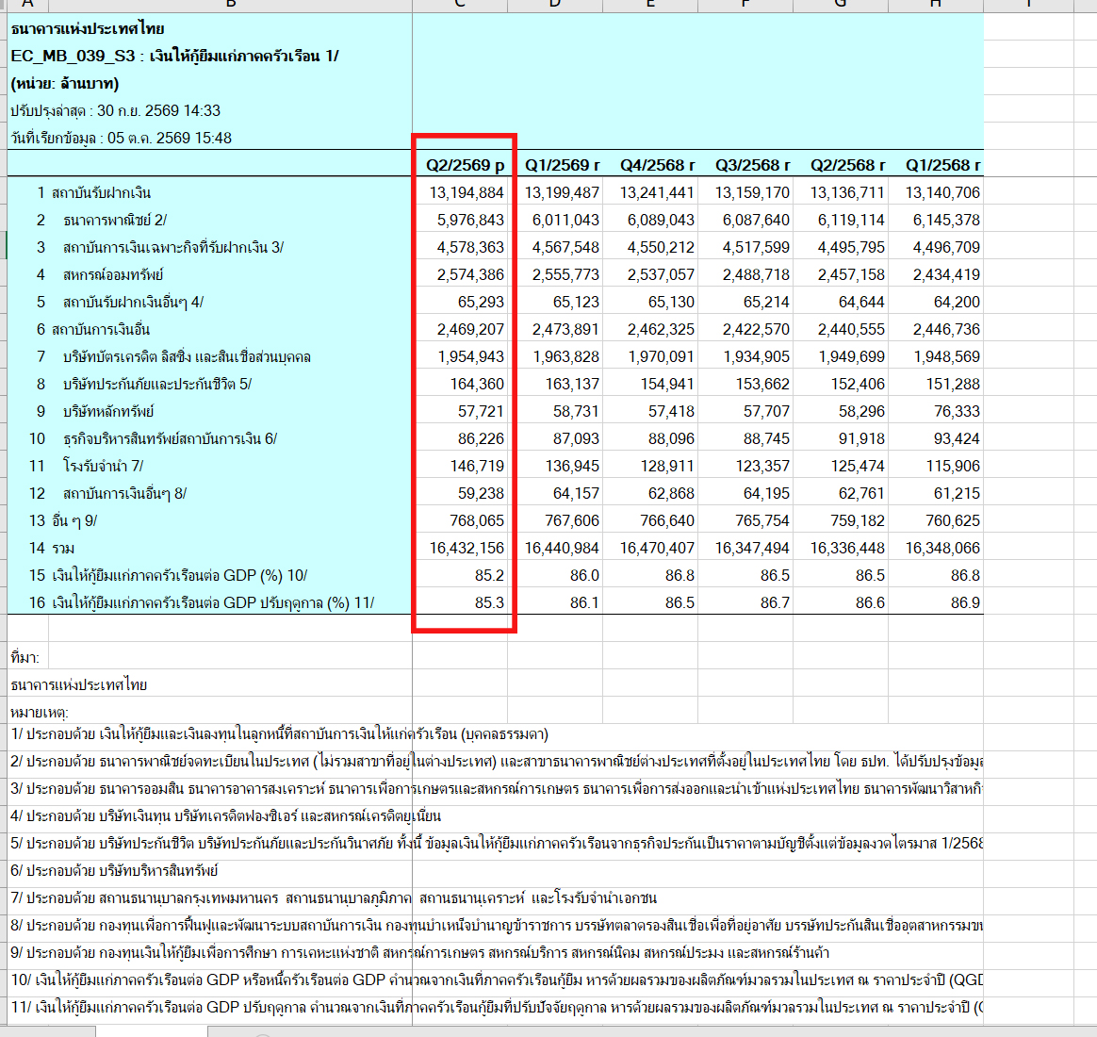Select the label 'บริษัทบัตรเครดิต ลิสซิ่ง และสินเชื่อส่วนบุคคล'
1097x1037 pixels.
click(x=187, y=357)
